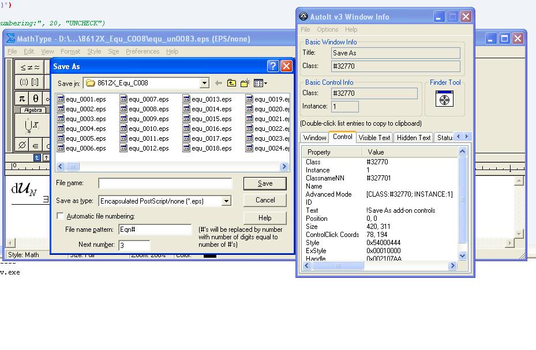Select the empty set symbol palette
536x350 pixels.
(22, 145)
